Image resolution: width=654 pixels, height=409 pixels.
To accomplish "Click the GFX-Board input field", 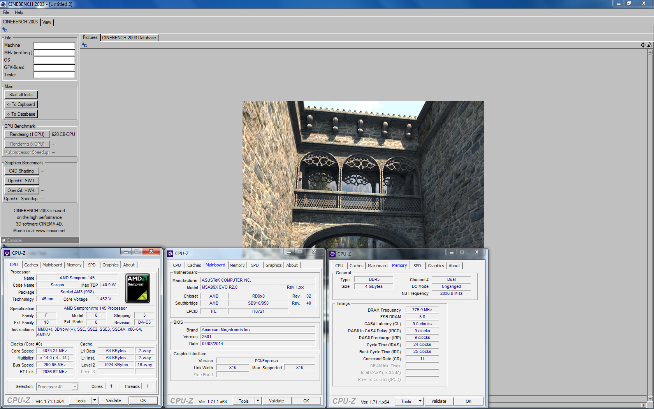I will (x=54, y=67).
